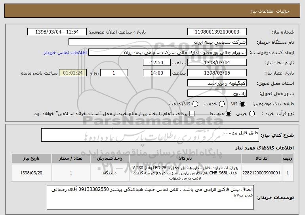This screenshot has width=305, height=215.
Task: Click the کد کالا column header
Action: (261, 159)
